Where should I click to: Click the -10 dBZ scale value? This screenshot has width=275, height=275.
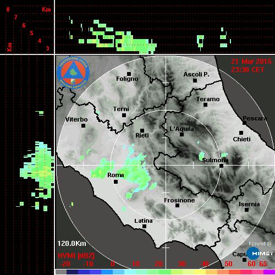point(88,264)
